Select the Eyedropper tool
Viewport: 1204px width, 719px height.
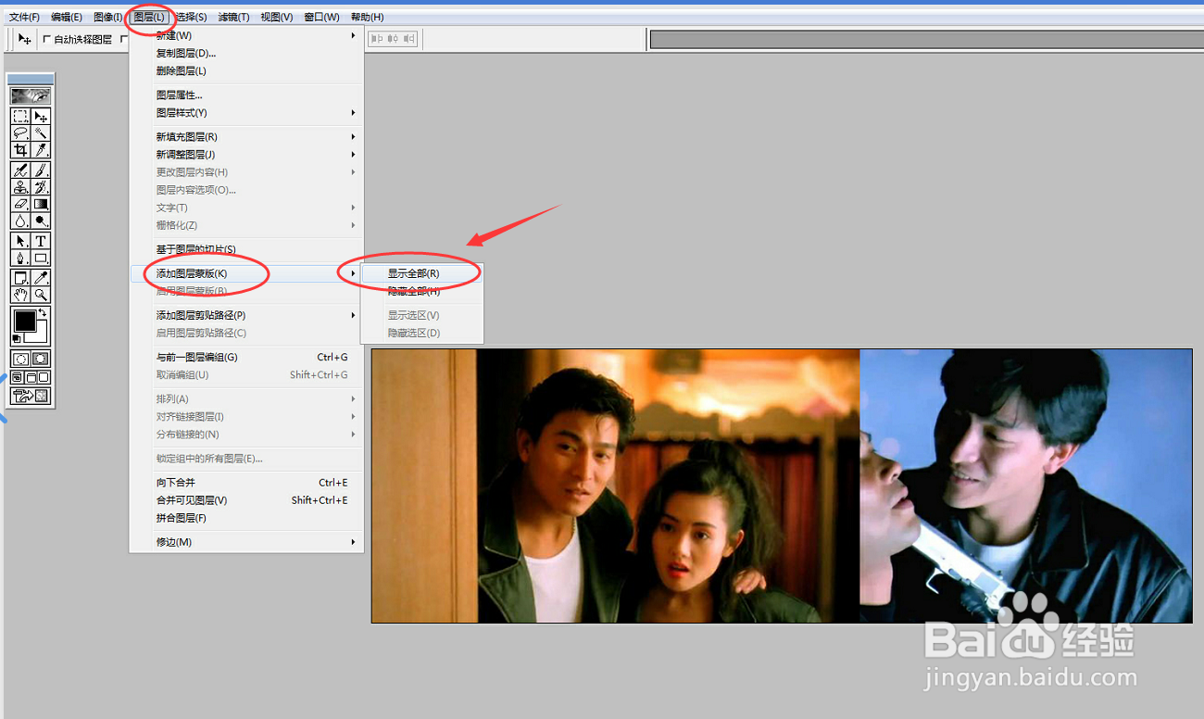[41, 278]
